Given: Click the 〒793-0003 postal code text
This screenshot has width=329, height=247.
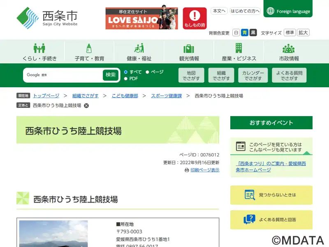Looking at the screenshot, I should click(129, 232).
